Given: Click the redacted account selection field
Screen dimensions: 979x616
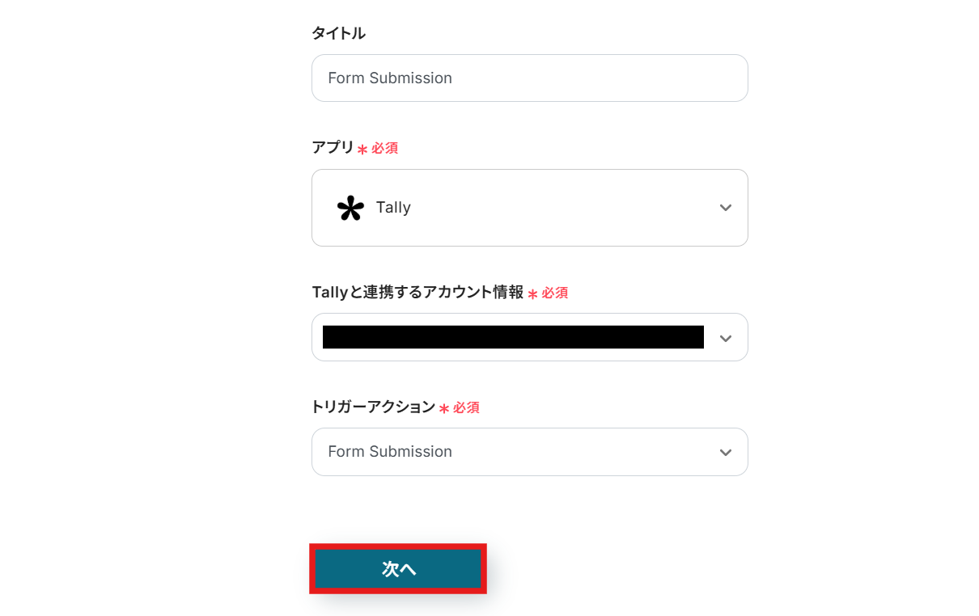Looking at the screenshot, I should pyautogui.click(x=513, y=337).
